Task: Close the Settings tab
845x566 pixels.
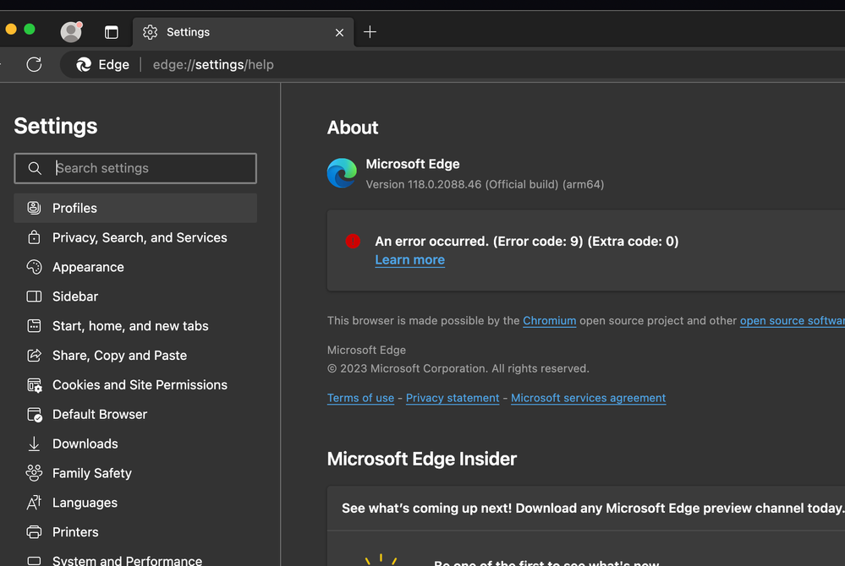Action: [x=339, y=33]
